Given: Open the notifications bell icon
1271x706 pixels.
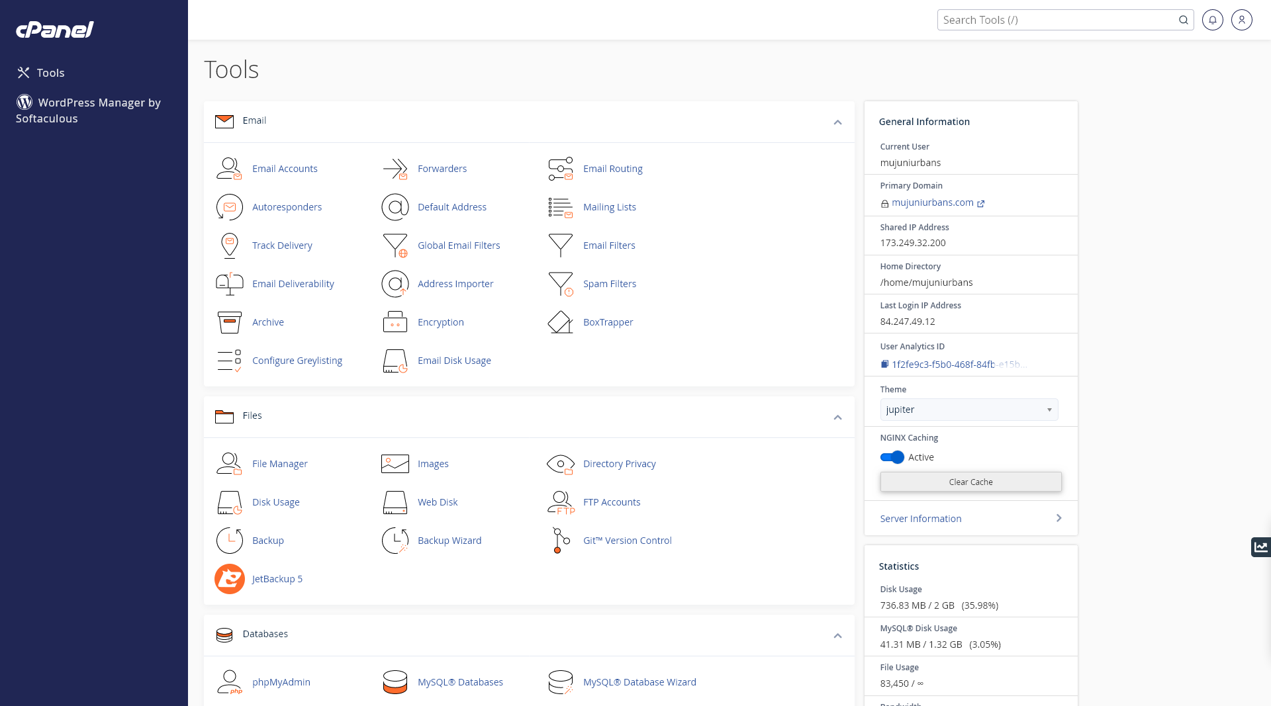Looking at the screenshot, I should [x=1212, y=20].
